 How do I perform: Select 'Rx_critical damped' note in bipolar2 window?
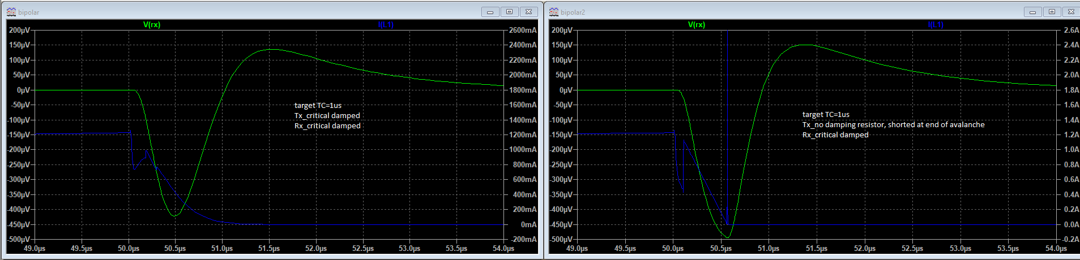tap(835, 135)
